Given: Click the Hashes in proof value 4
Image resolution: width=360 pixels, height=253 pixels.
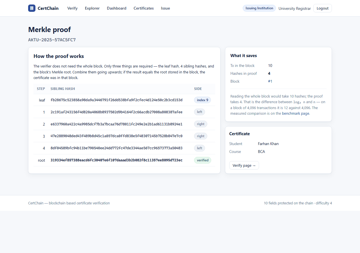Looking at the screenshot, I should pyautogui.click(x=269, y=73).
